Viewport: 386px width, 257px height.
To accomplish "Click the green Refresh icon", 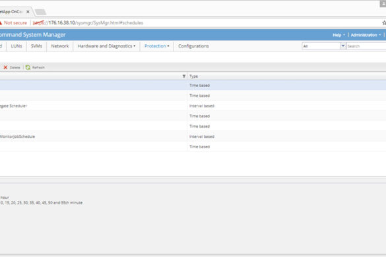I will click(28, 67).
